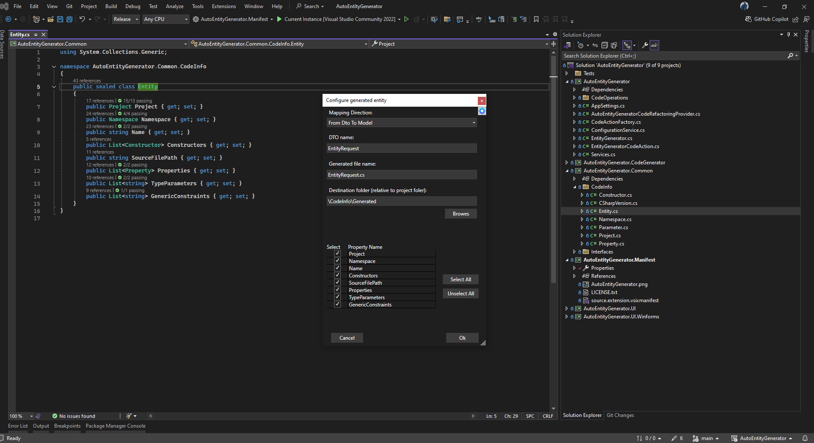Expand the AutoEntityGenerator.CodeGenerator project node
This screenshot has width=814, height=443.
pos(567,163)
